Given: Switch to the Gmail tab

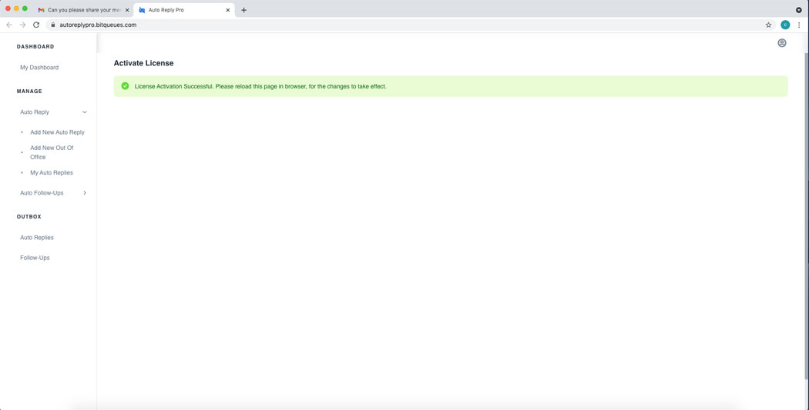Looking at the screenshot, I should (82, 10).
